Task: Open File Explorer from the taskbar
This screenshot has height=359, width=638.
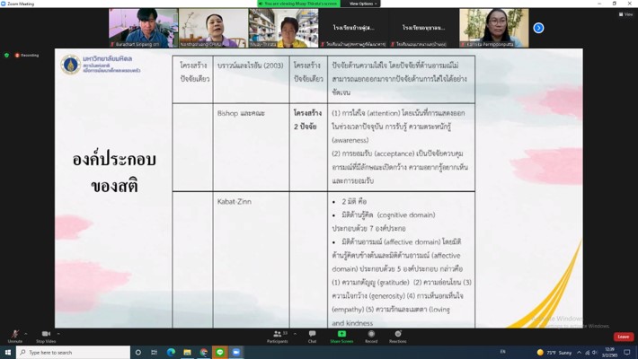Action: (x=188, y=353)
